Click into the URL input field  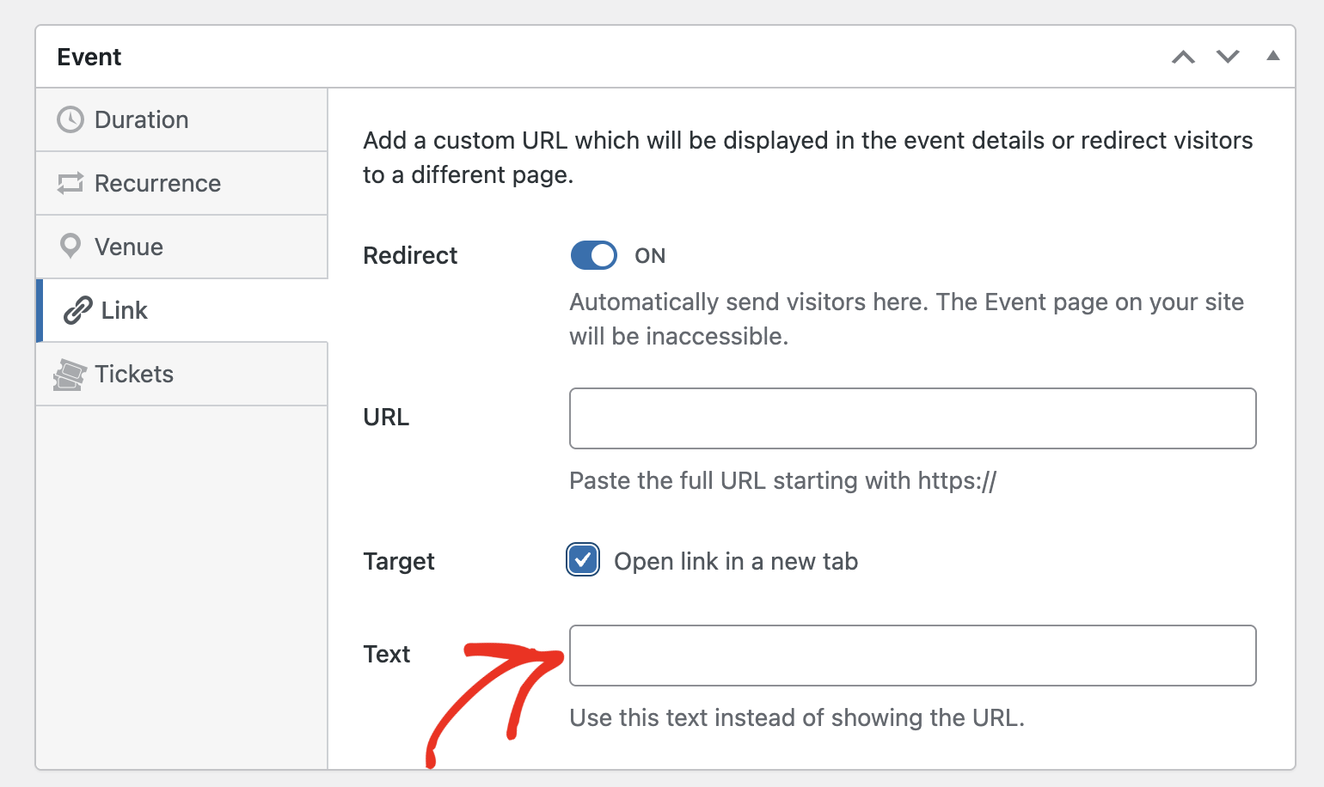click(913, 418)
